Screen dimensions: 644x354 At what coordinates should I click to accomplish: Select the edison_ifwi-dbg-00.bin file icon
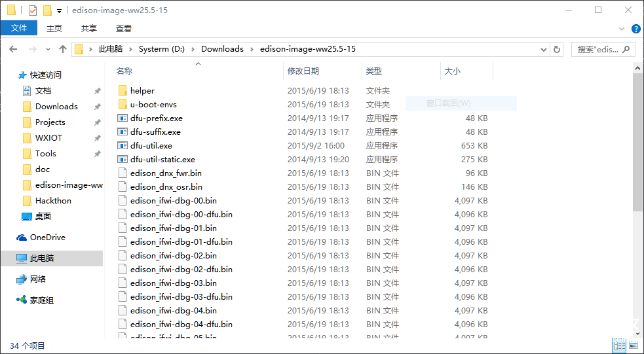click(123, 201)
